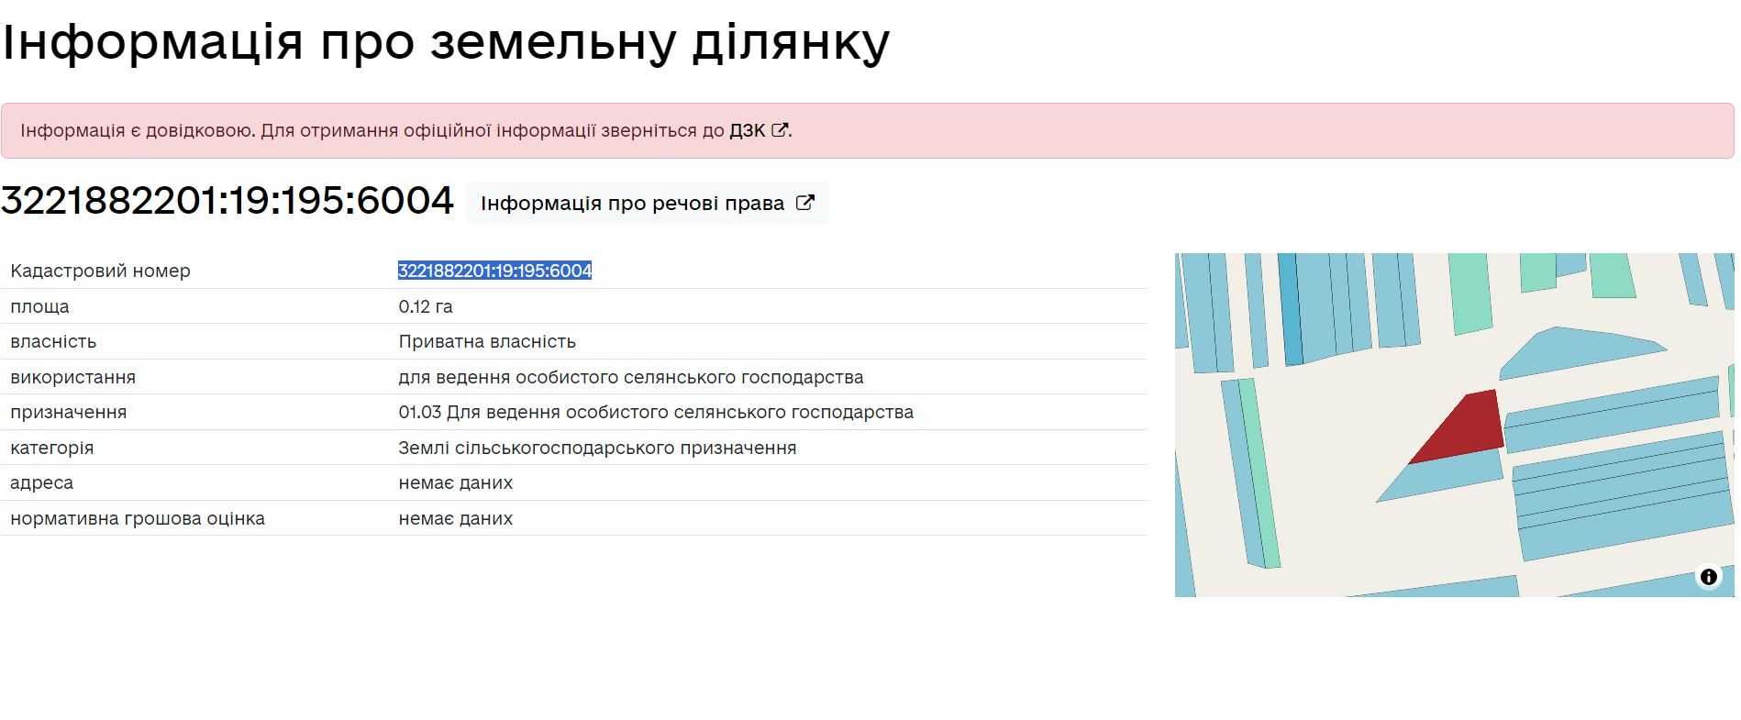Click the 01.03 purpose value
The width and height of the screenshot is (1741, 720).
[656, 412]
